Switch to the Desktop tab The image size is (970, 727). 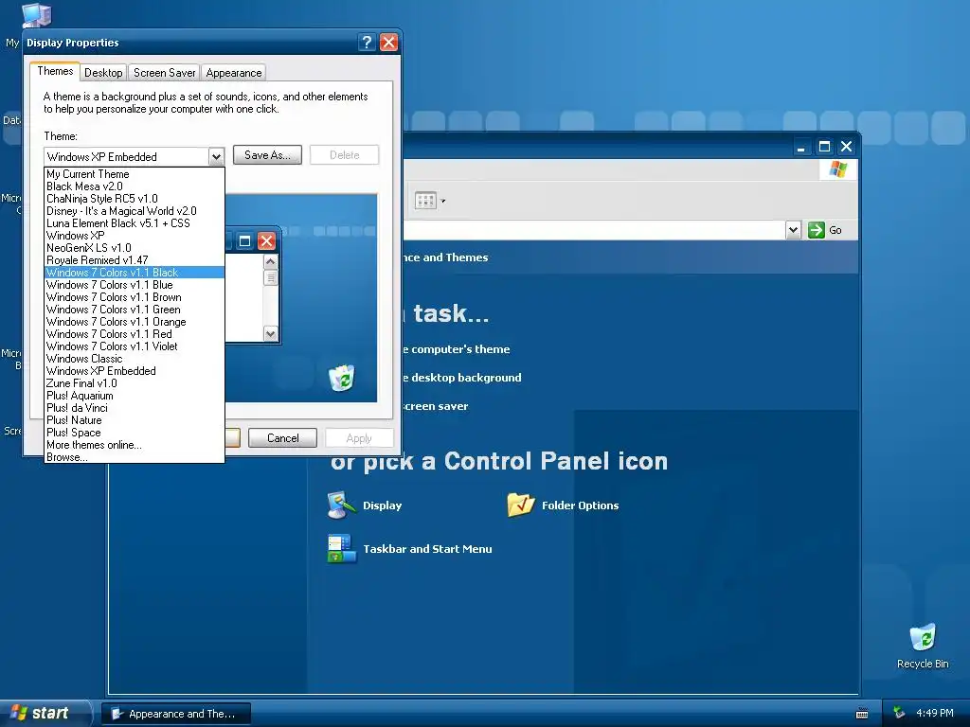(x=103, y=72)
